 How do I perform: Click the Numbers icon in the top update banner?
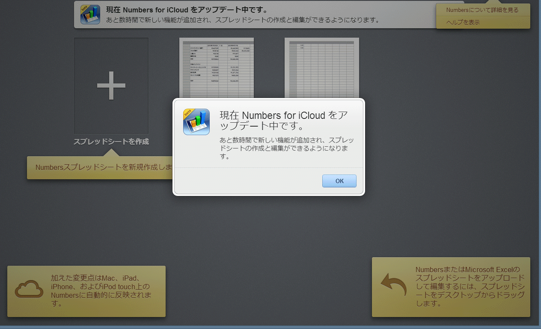90,15
